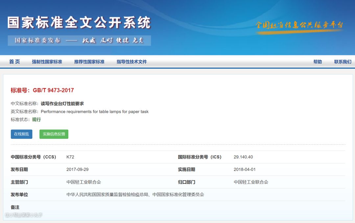Open the 推荐性国家标准 navigation item
The height and width of the screenshot is (223, 355).
(x=89, y=62)
